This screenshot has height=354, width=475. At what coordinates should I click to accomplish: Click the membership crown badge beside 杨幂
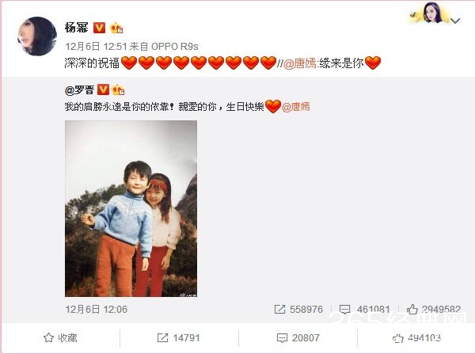point(116,29)
